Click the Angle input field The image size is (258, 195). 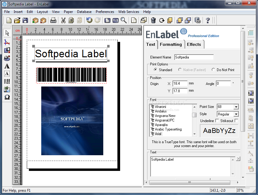coord(224,83)
